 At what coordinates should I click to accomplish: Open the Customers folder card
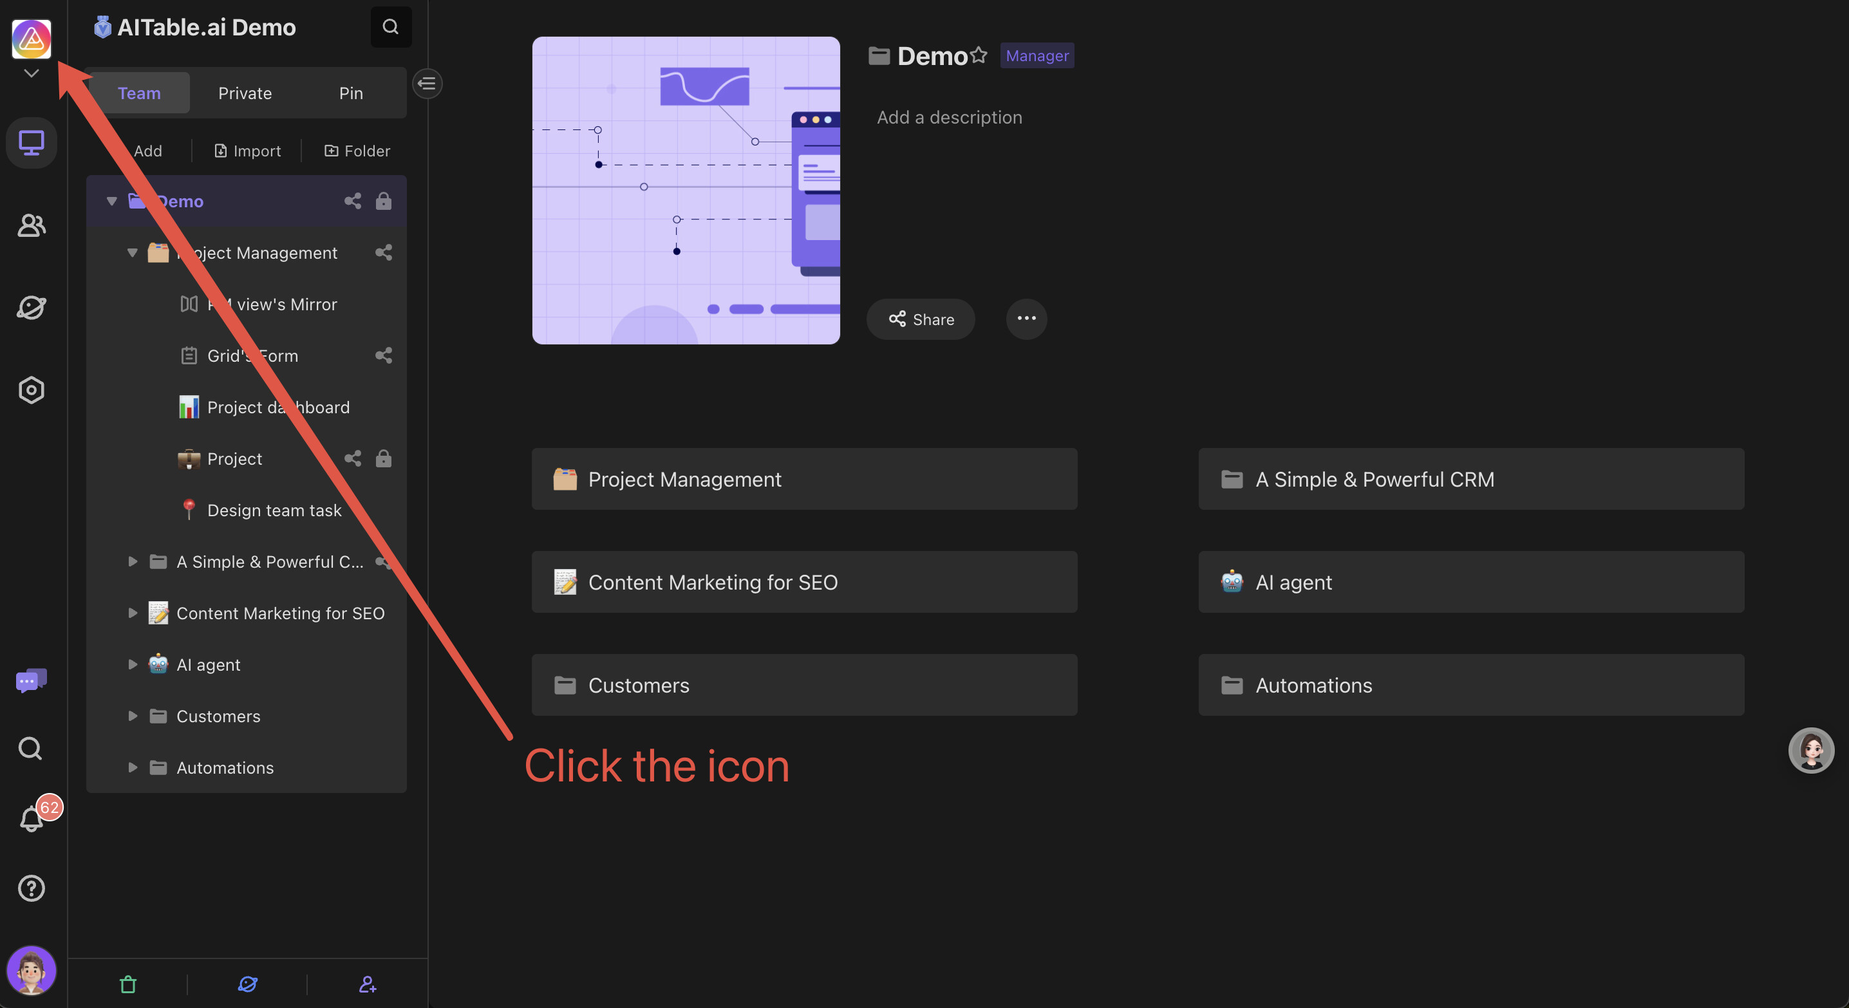pyautogui.click(x=804, y=684)
